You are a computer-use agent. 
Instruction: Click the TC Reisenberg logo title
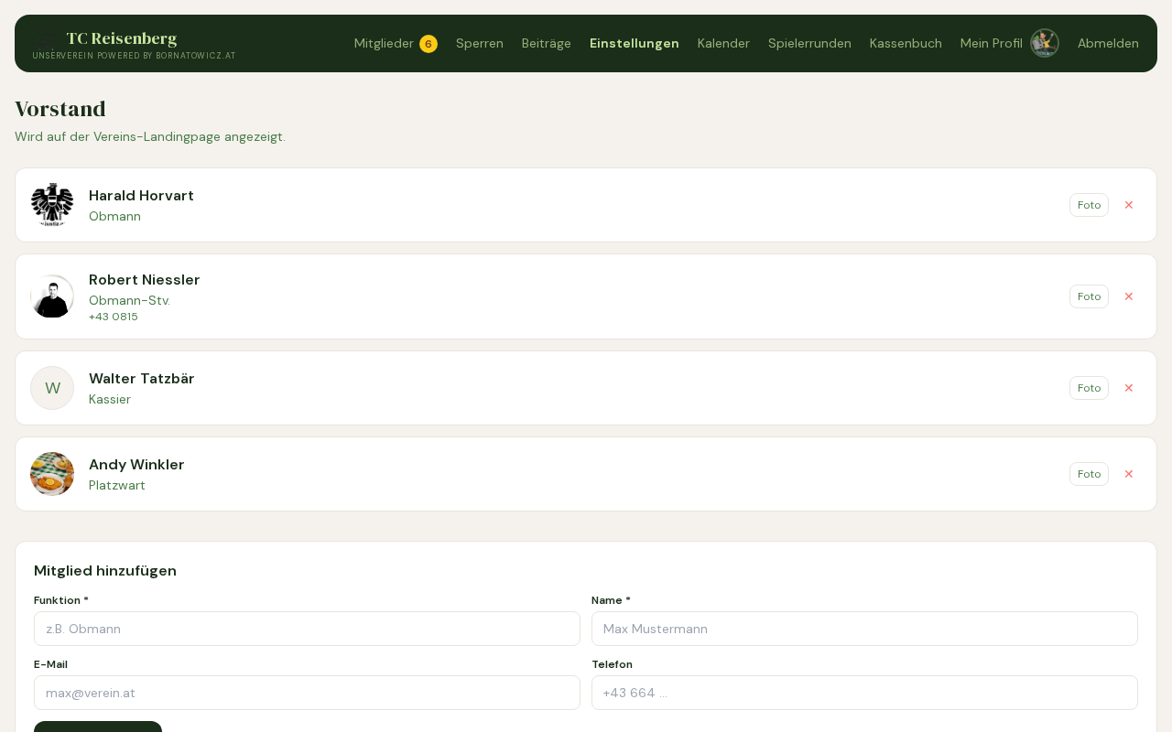point(122,38)
